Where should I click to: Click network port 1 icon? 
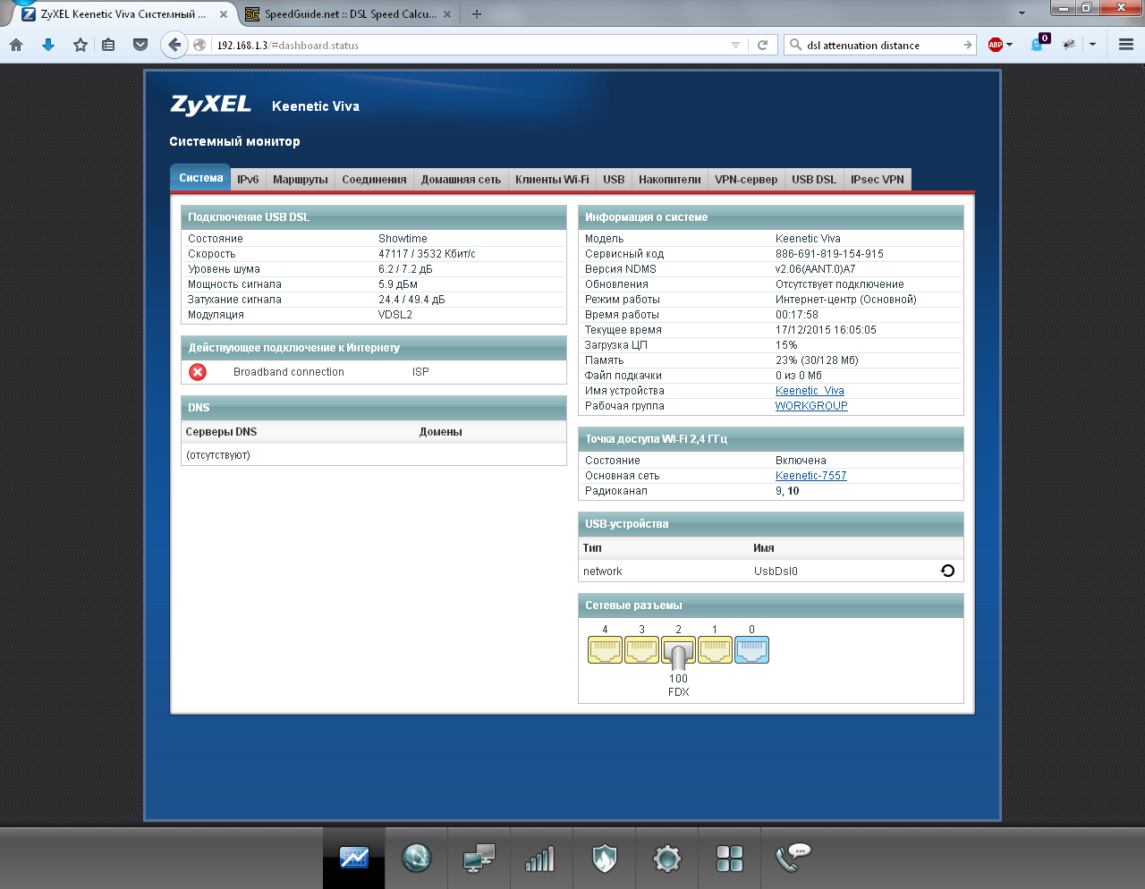(715, 649)
